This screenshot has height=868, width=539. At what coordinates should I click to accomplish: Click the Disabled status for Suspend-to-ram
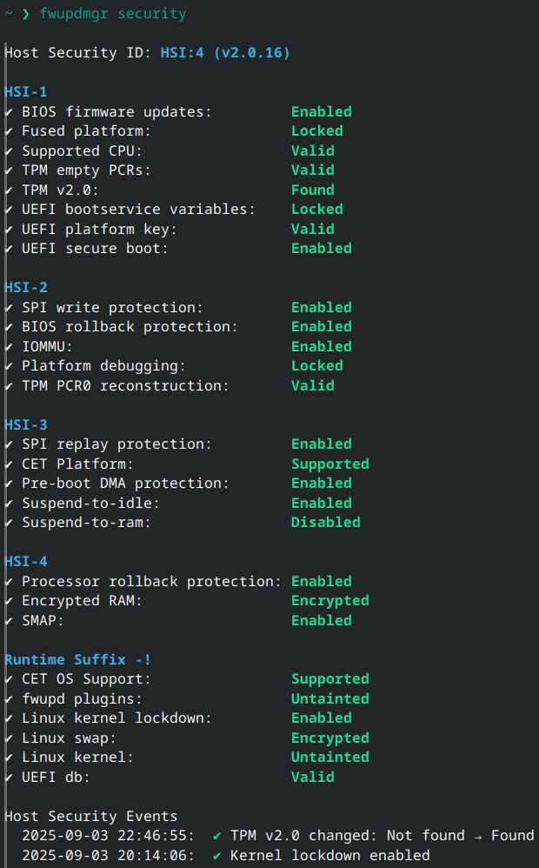(325, 523)
